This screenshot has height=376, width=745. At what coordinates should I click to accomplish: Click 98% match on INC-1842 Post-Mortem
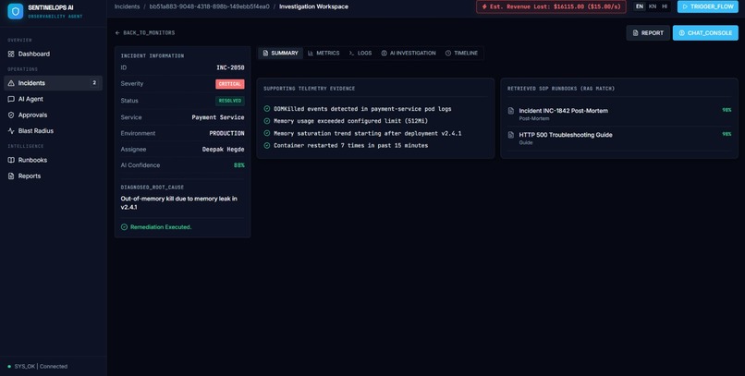(727, 110)
